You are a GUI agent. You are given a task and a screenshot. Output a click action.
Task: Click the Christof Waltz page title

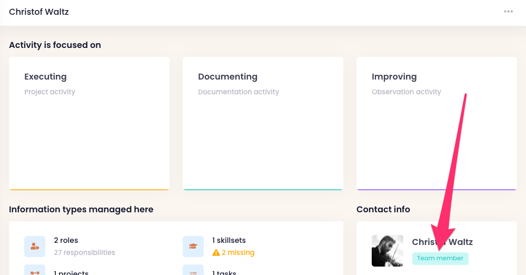39,12
